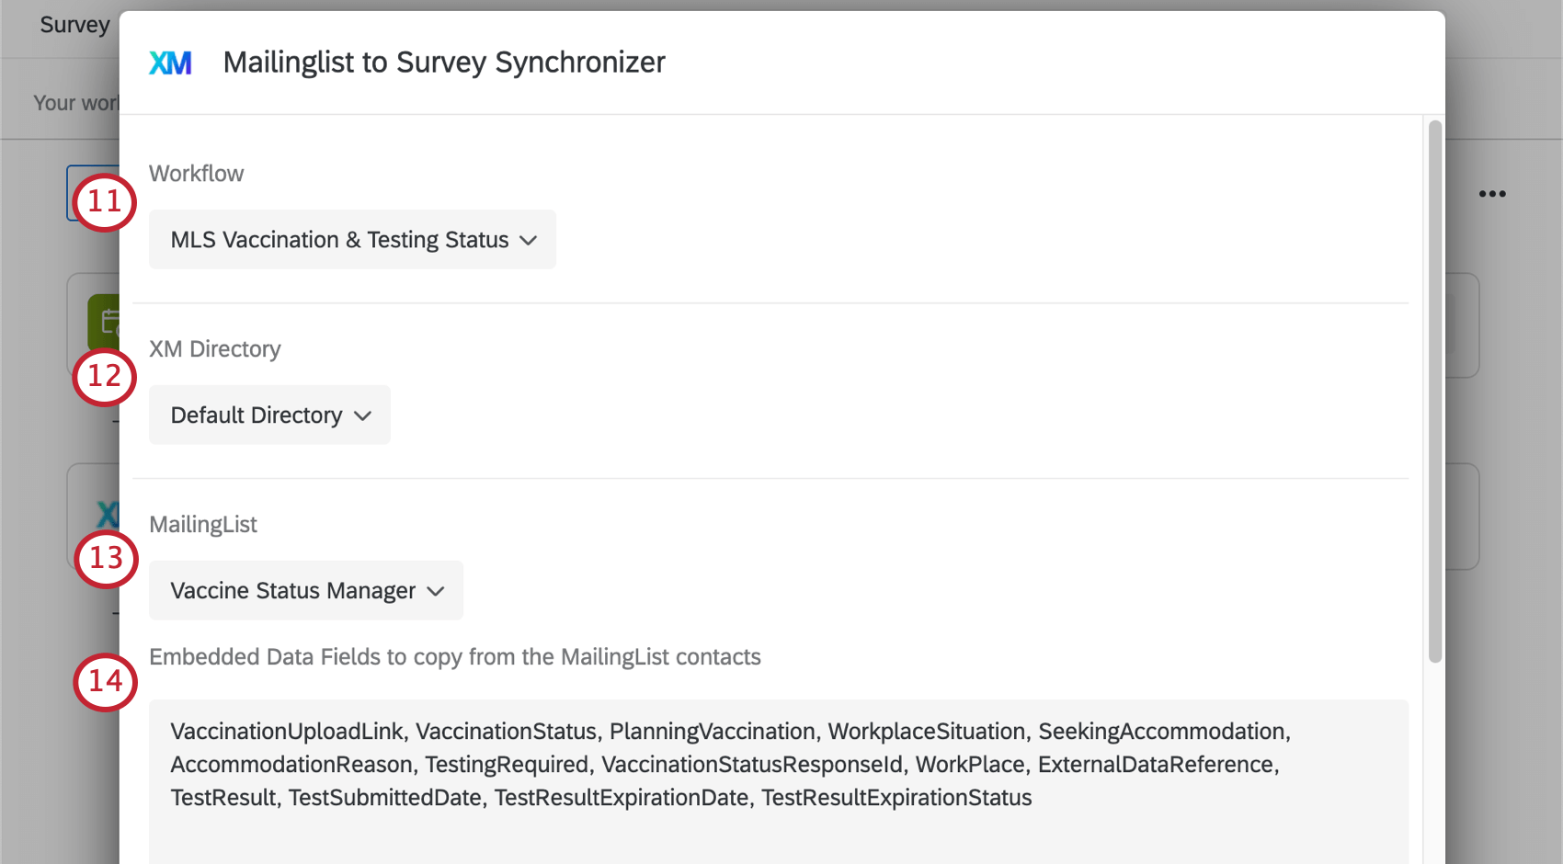The image size is (1563, 864).
Task: Click the MailingList field label
Action: [202, 525]
